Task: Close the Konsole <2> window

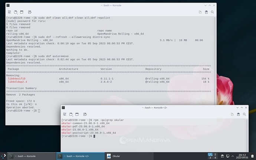Action: (x=246, y=108)
